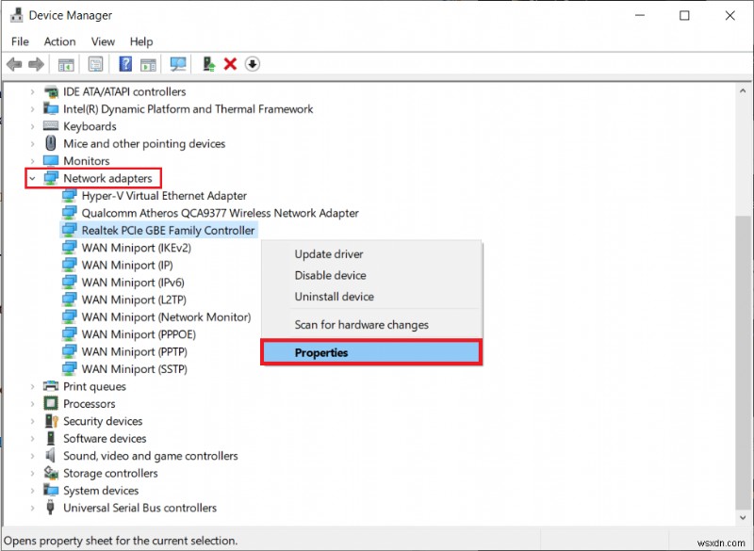Click the vertical scrollbar thumb
754x551 pixels.
pos(743,361)
